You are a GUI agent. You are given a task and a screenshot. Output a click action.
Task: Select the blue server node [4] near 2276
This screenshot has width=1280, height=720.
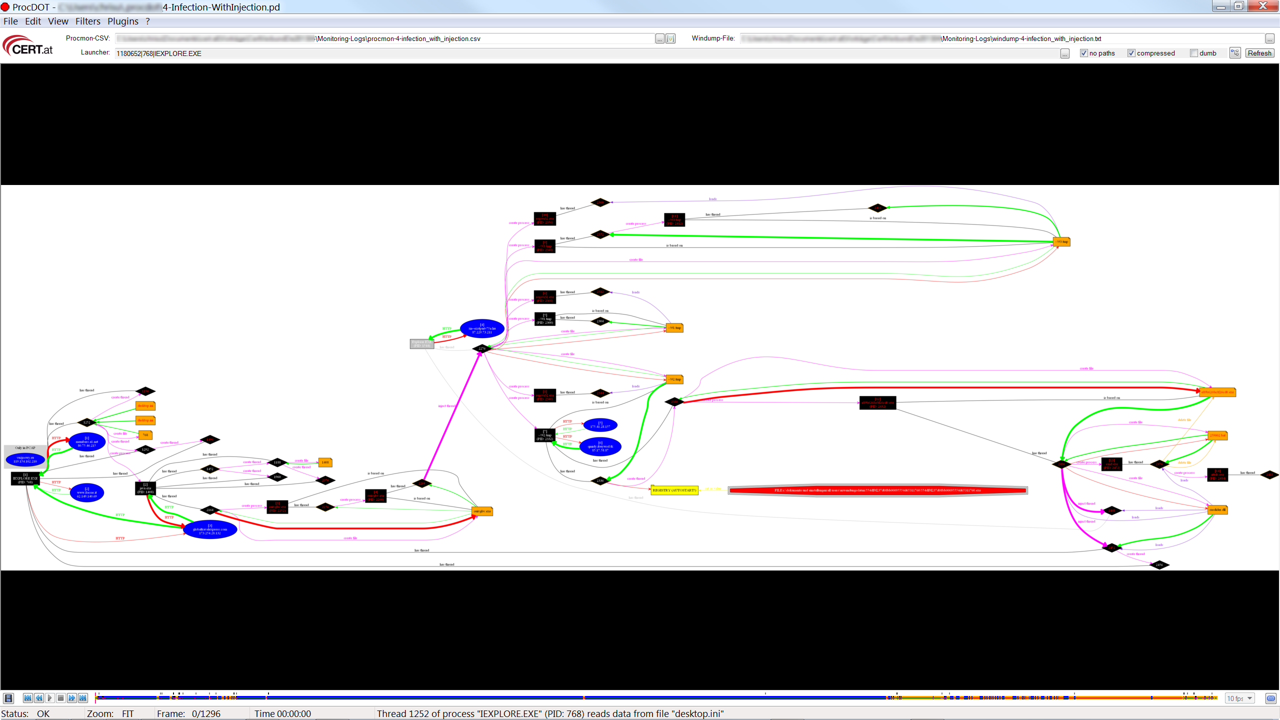click(482, 329)
